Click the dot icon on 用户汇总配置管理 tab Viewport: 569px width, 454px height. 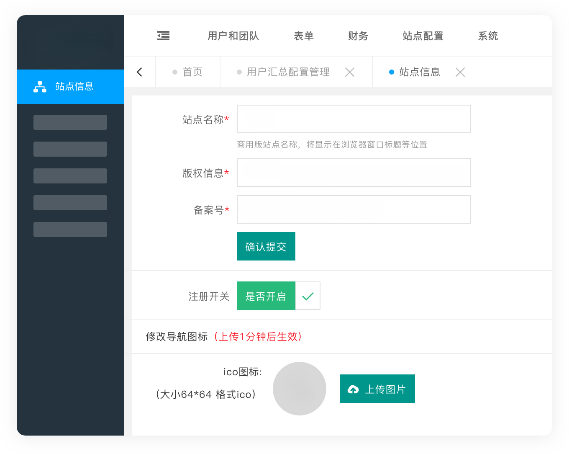click(238, 72)
